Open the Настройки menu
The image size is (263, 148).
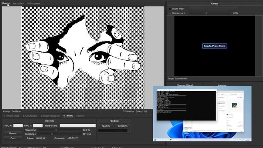18,4
